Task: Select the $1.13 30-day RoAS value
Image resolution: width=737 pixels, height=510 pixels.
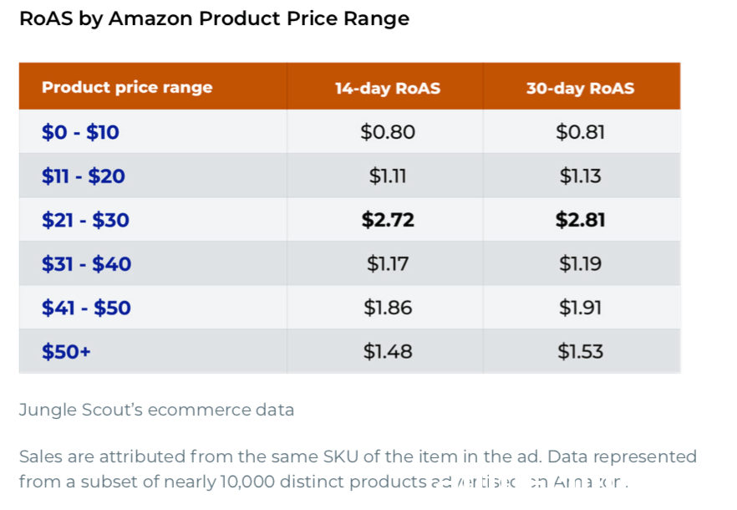Action: click(x=580, y=176)
